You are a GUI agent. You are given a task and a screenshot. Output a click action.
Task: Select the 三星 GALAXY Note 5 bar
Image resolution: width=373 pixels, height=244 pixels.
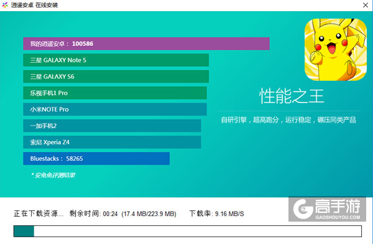pos(116,60)
